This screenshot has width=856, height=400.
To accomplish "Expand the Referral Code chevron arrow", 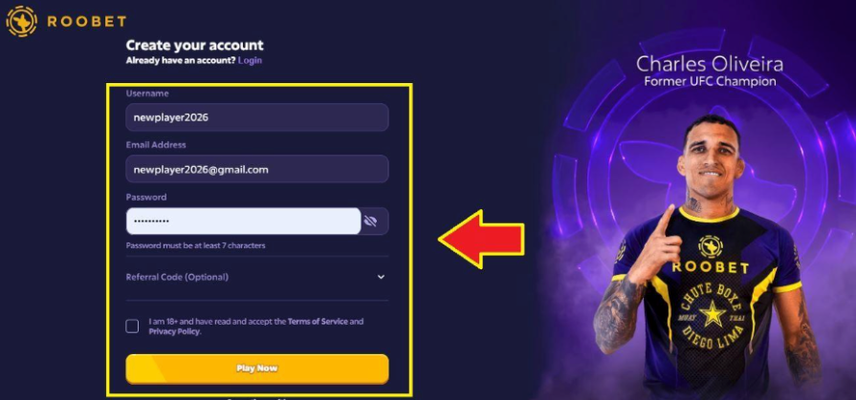I will coord(381,277).
